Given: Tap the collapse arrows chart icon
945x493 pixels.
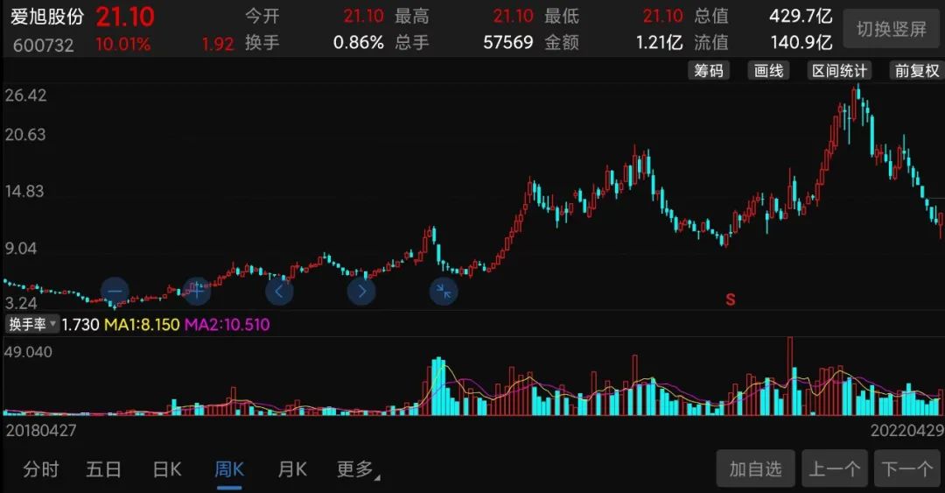Looking at the screenshot, I should pyautogui.click(x=444, y=292).
